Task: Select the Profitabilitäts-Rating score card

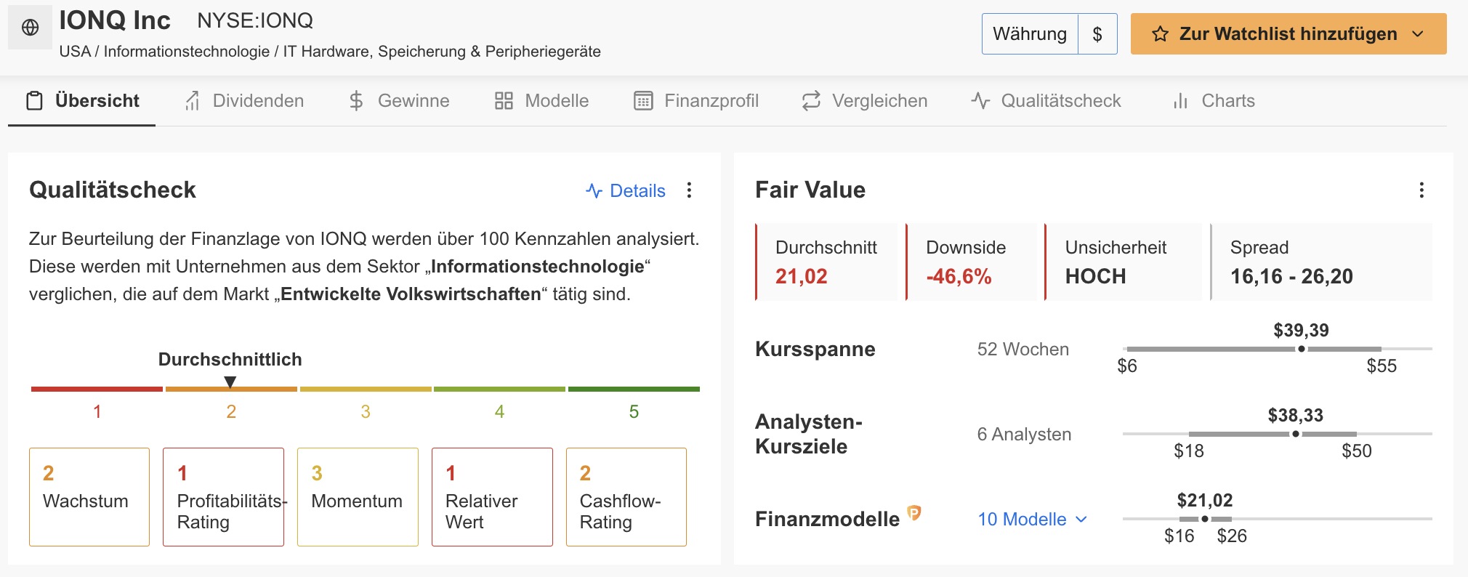Action: [x=223, y=497]
